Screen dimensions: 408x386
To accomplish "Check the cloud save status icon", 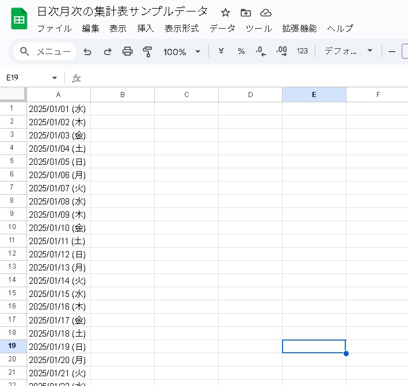I will coord(265,13).
